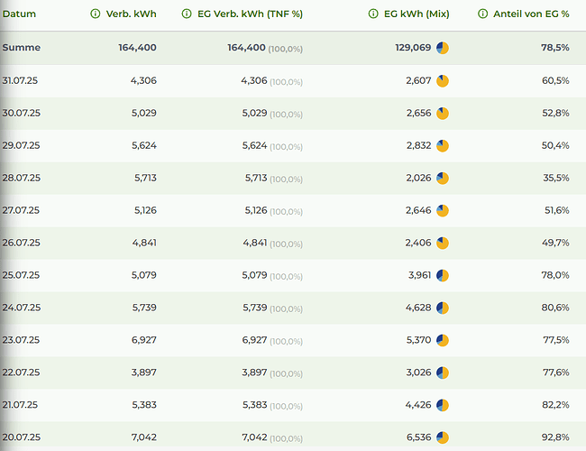Show the mix pie chart for 22.07.25
Viewport: 586px width, 451px height.
(x=443, y=373)
